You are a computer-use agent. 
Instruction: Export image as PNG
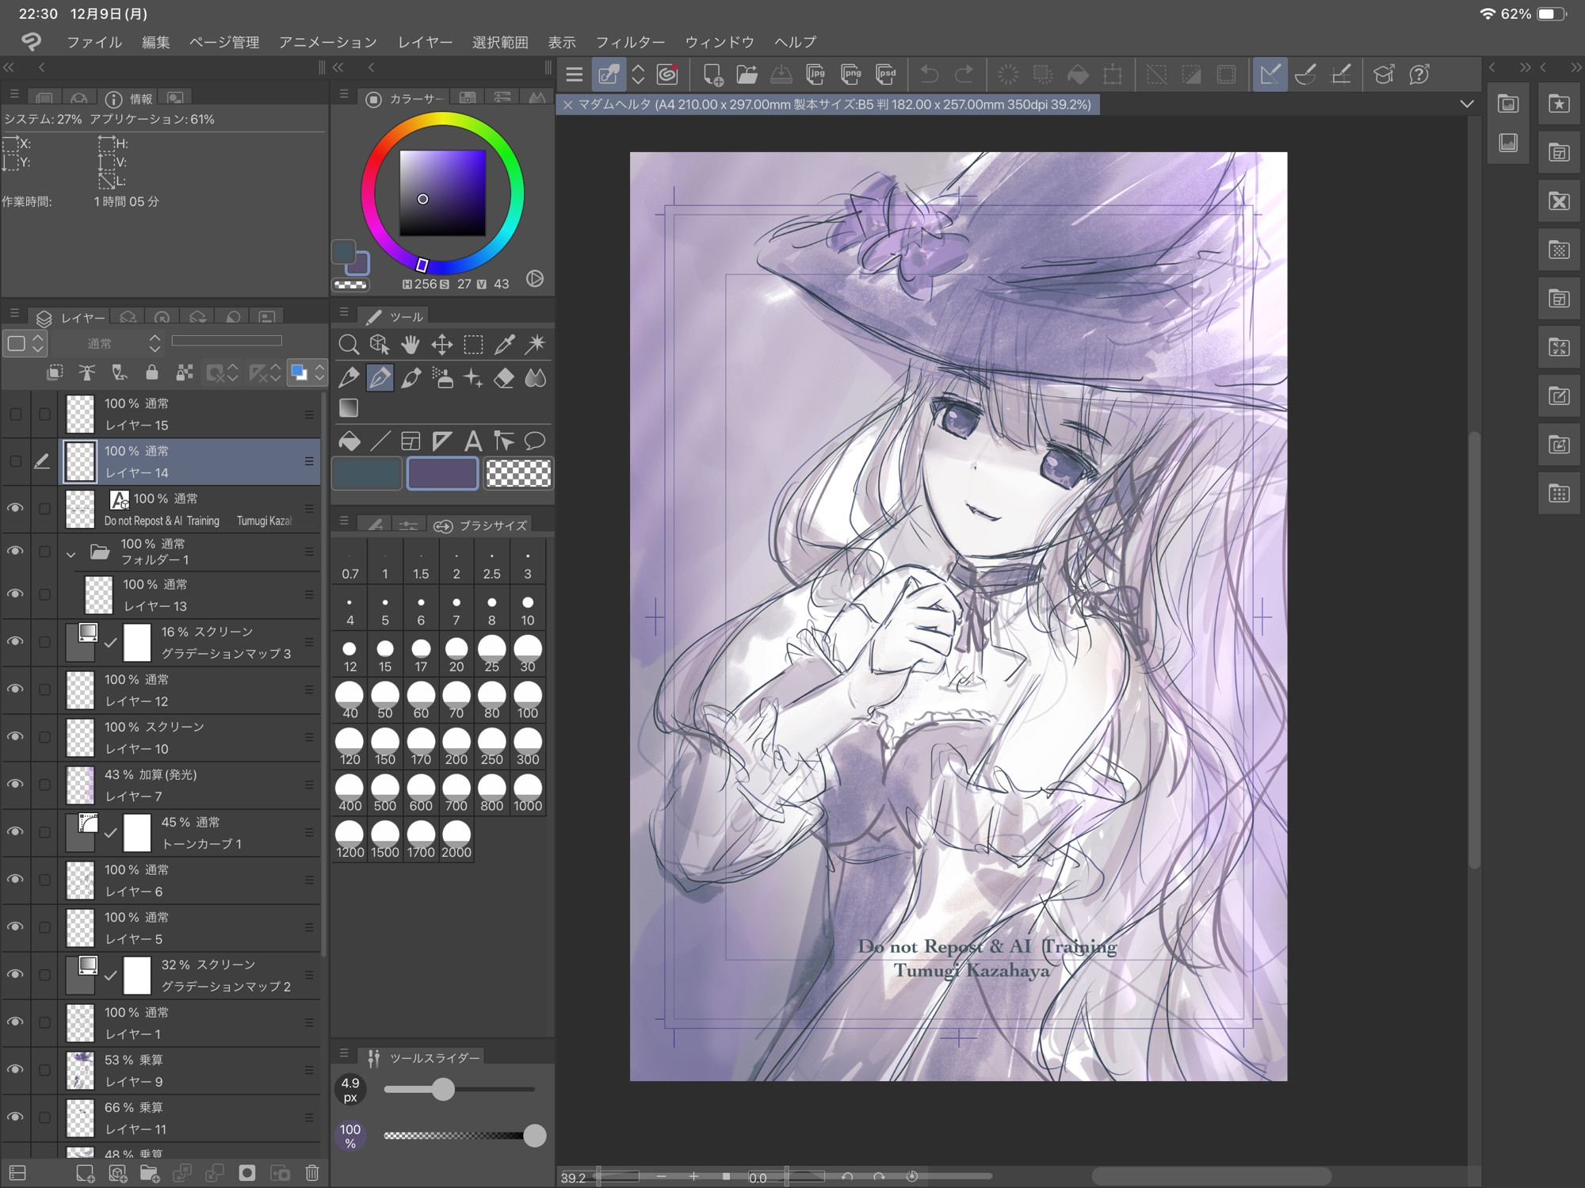(x=851, y=74)
